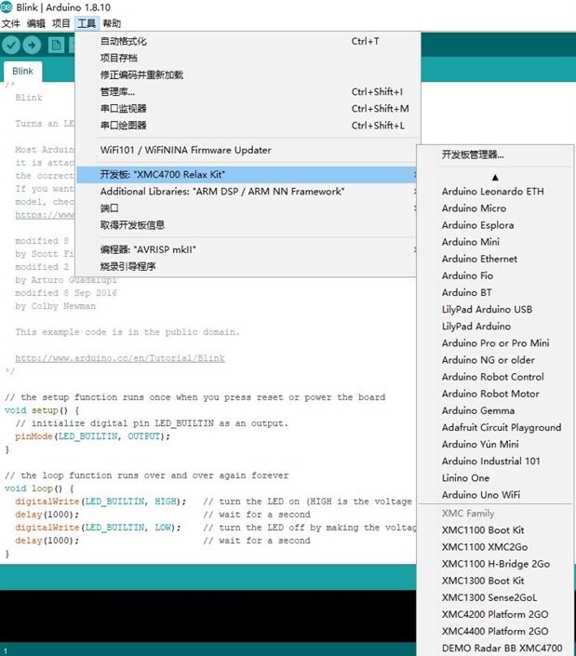
Task: Expand the 端口 port submenu
Action: point(247,208)
